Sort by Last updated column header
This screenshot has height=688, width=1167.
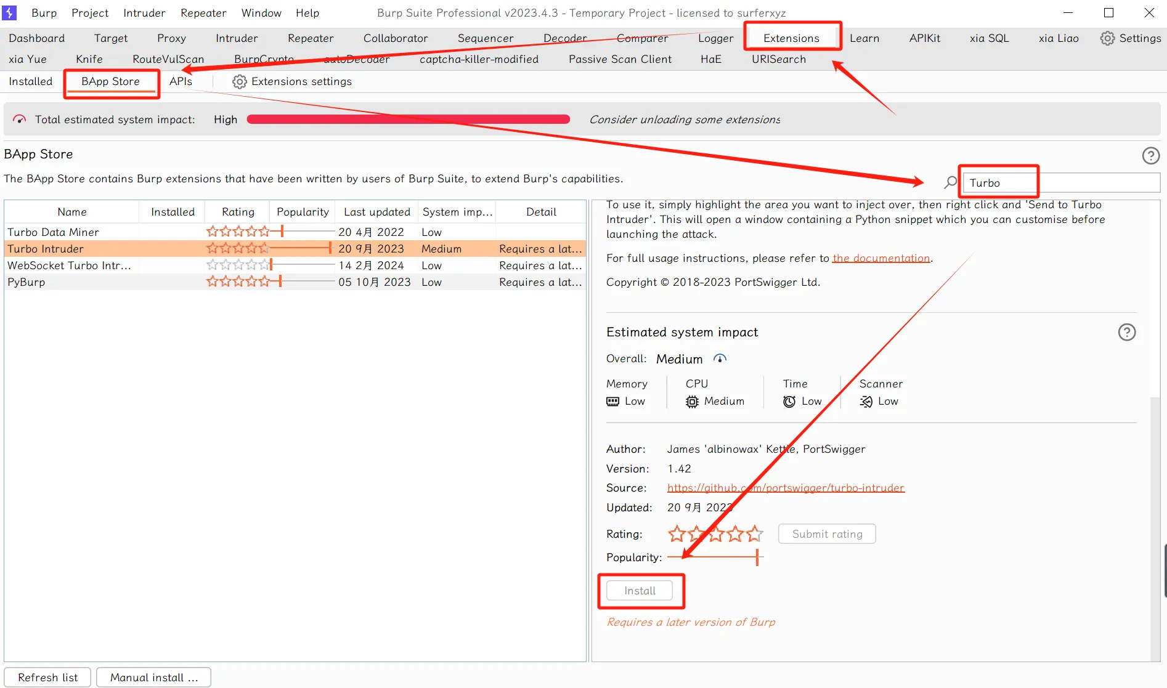point(376,212)
